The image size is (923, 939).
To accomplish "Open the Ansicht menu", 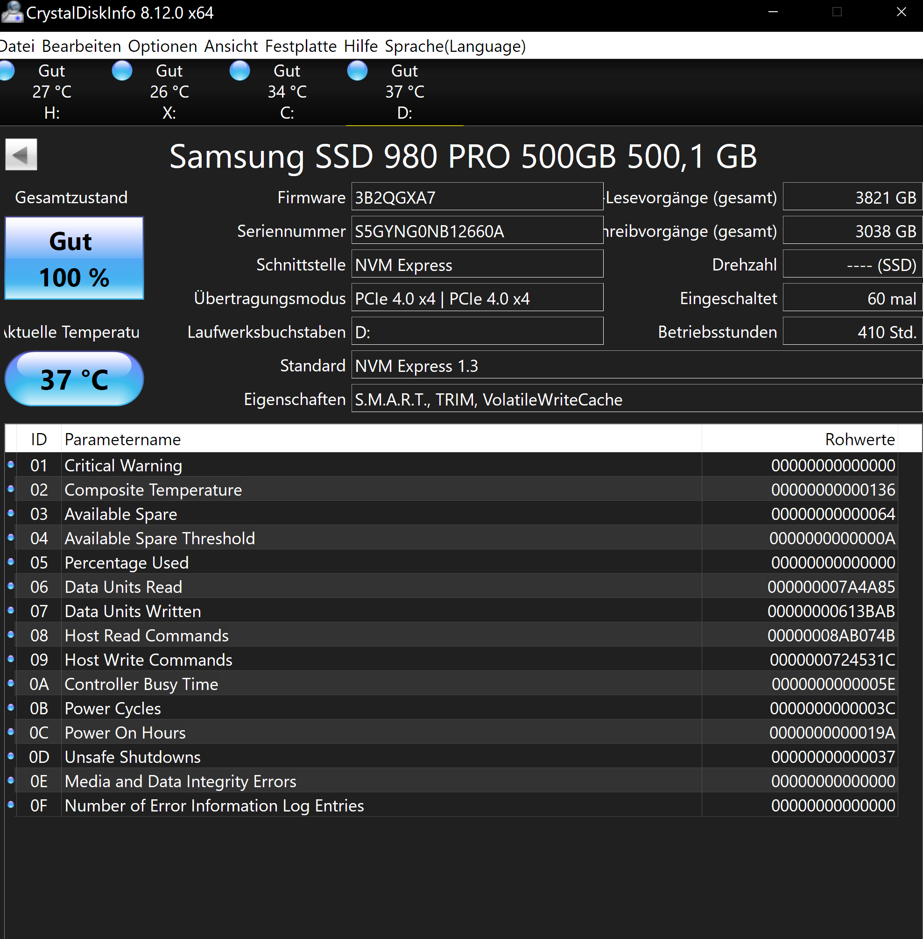I will click(231, 46).
